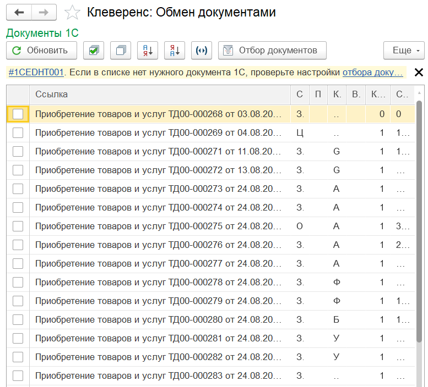Click the О status cell of ТД00-000275
This screenshot has width=428, height=387.
click(x=300, y=226)
